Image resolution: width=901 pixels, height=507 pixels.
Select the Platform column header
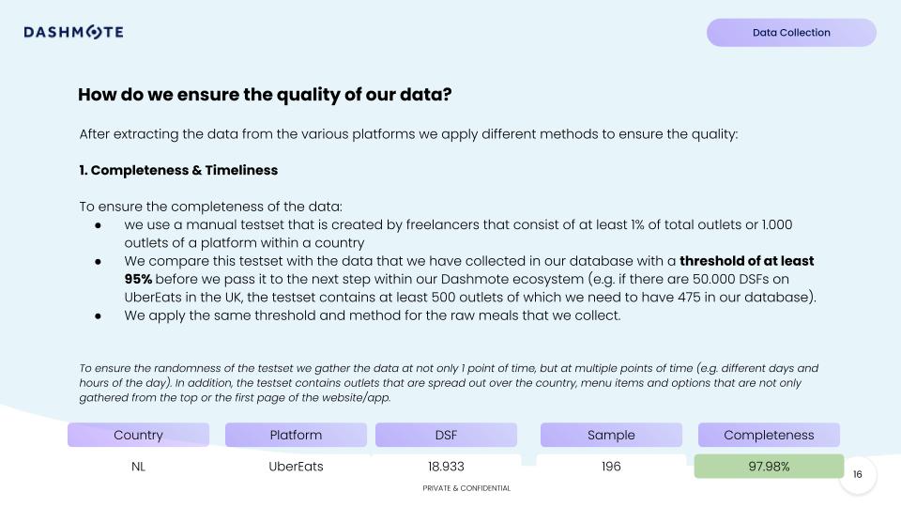[296, 435]
